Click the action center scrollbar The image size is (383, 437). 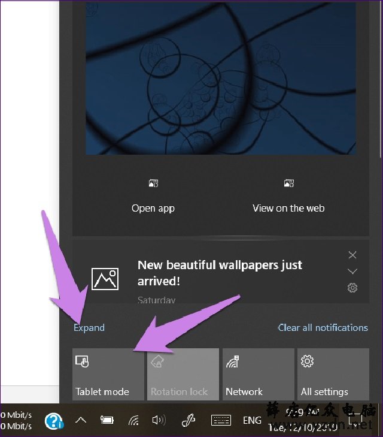point(381,79)
